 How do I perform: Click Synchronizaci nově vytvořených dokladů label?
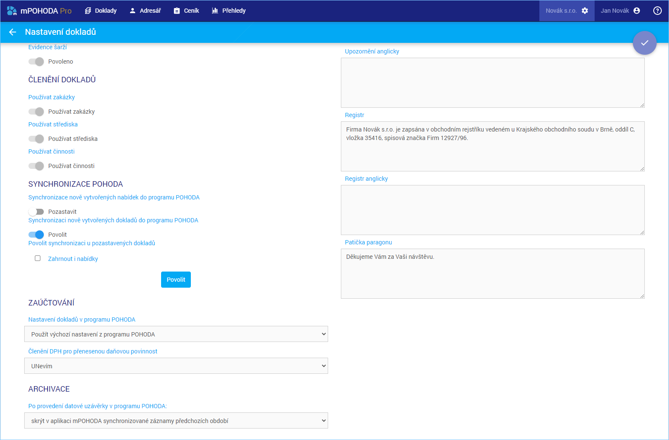[113, 220]
